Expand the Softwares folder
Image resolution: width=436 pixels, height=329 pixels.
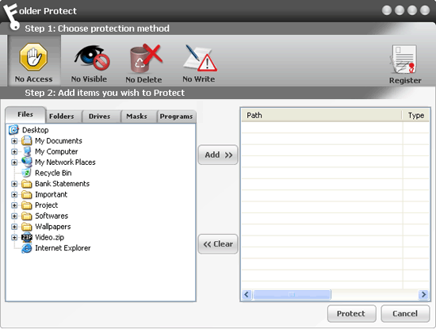coord(14,216)
